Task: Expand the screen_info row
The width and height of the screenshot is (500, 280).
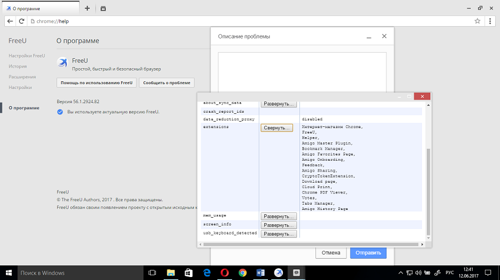Action: pos(278,225)
